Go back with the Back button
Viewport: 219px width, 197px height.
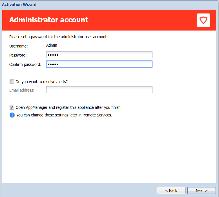(171, 190)
